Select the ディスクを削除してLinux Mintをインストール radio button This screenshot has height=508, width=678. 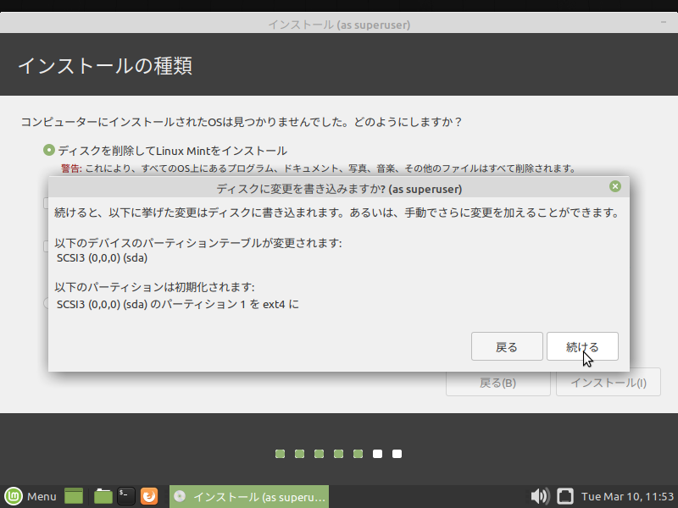coord(49,151)
